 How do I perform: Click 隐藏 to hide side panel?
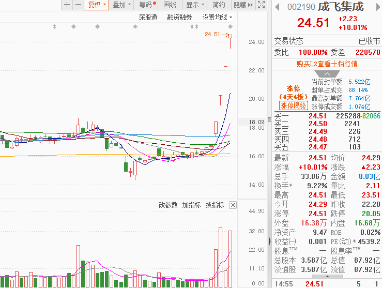click(243, 5)
